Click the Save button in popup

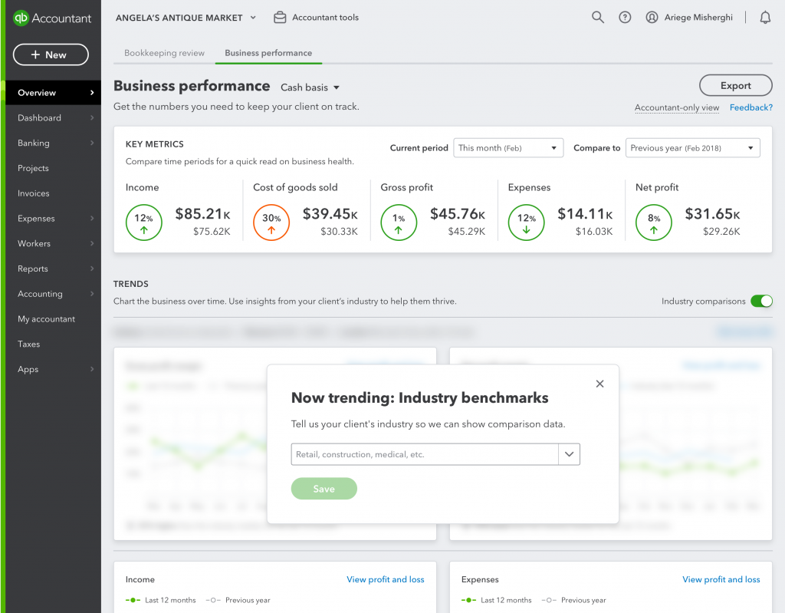(x=324, y=489)
